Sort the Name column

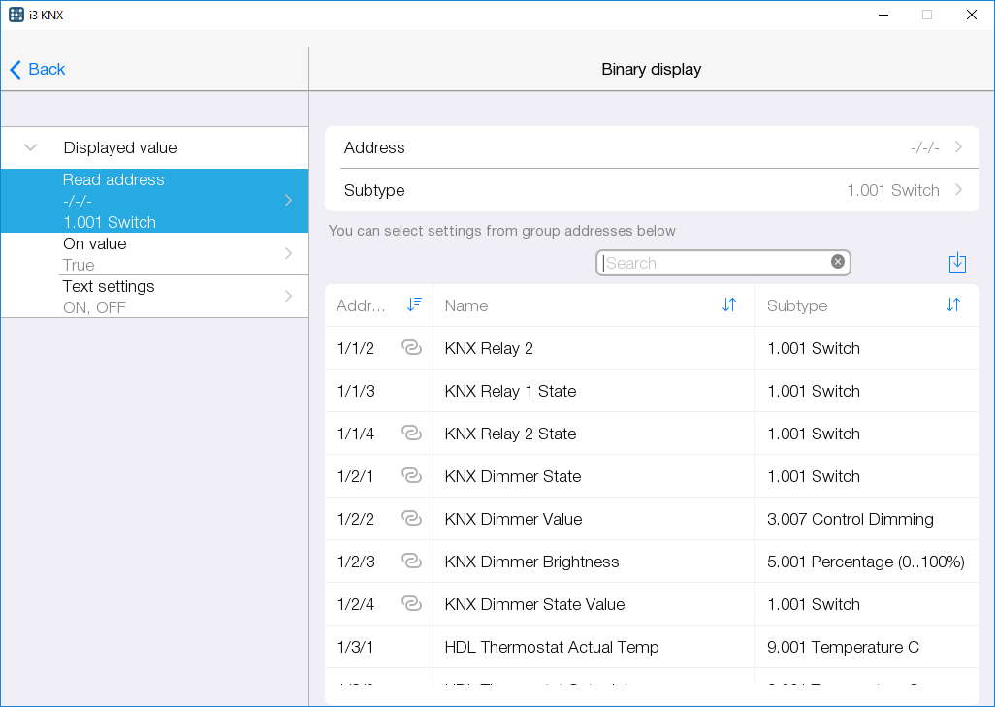point(728,305)
